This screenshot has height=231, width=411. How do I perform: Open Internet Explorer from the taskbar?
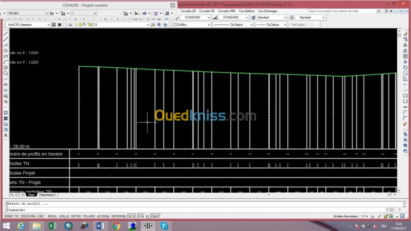(x=21, y=226)
